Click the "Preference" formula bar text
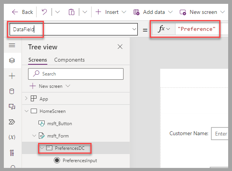 (x=197, y=29)
